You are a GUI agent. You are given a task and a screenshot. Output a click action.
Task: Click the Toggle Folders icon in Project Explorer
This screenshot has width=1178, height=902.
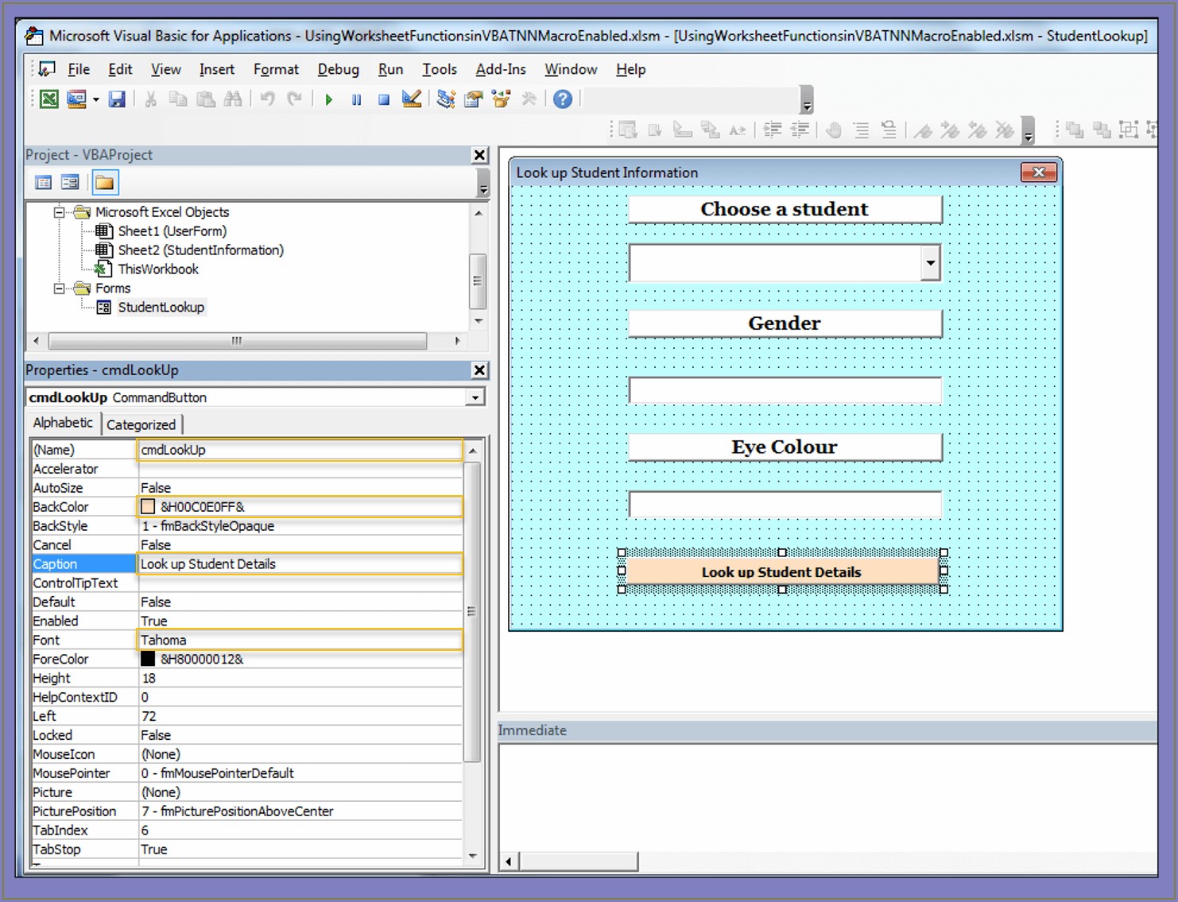click(104, 182)
